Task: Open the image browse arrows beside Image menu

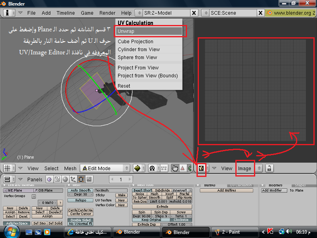Action: click(x=259, y=168)
